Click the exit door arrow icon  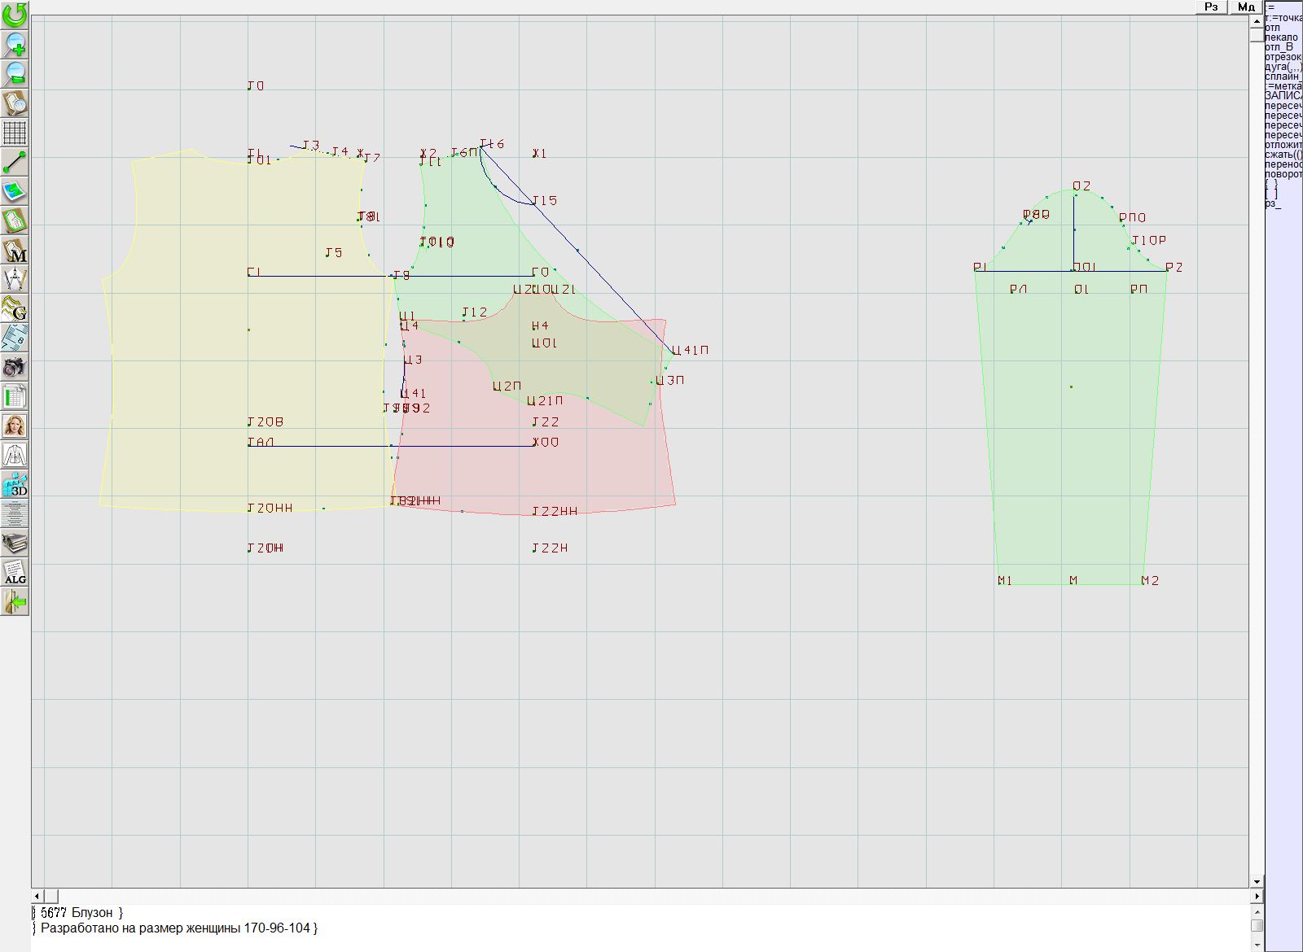[x=15, y=601]
